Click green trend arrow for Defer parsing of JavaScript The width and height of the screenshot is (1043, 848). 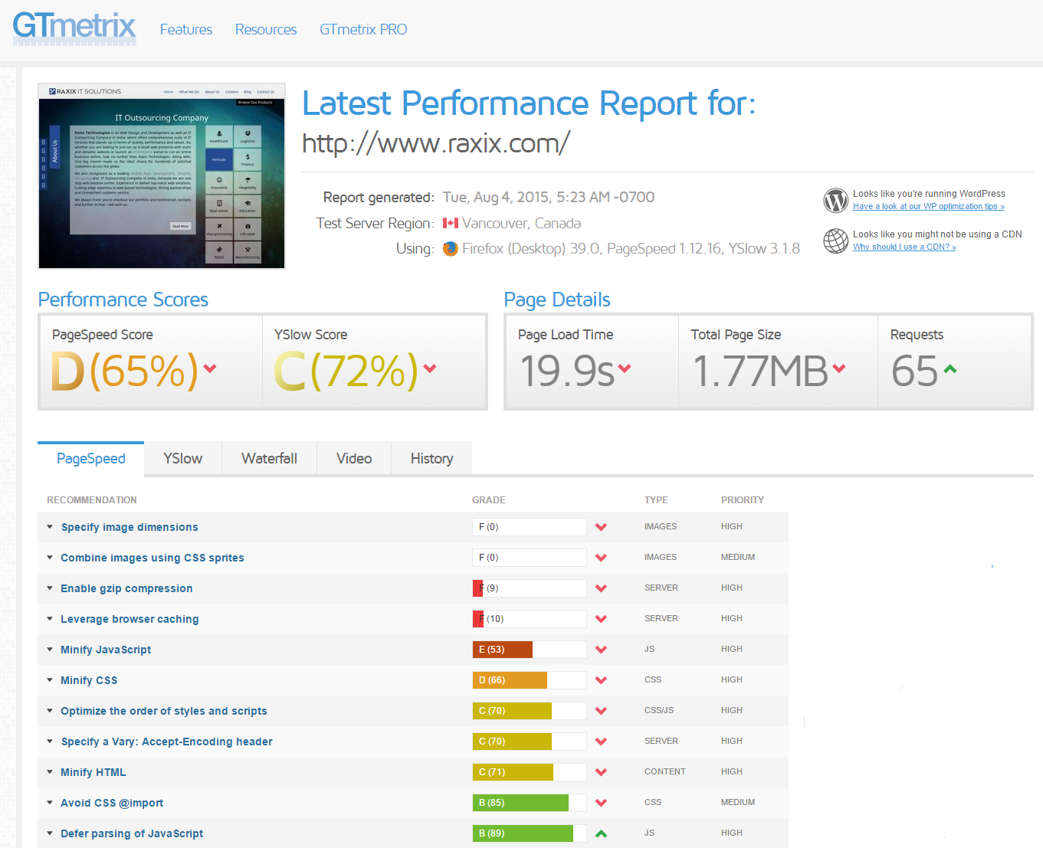pos(602,833)
